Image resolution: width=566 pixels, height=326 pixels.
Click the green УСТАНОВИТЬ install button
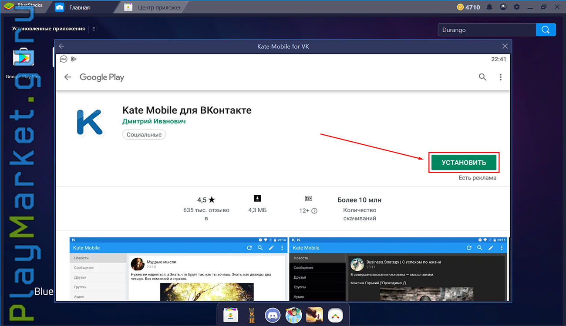pyautogui.click(x=464, y=163)
